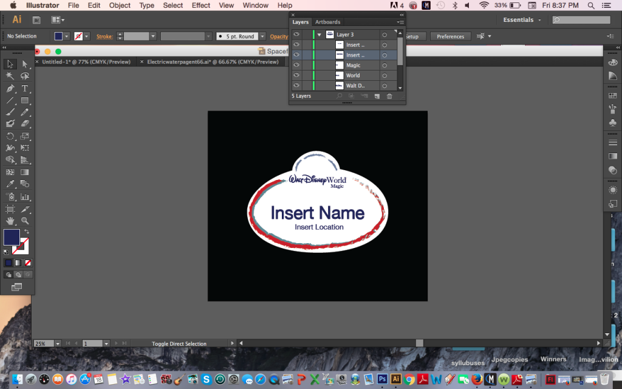The image size is (622, 389).
Task: Click the Preferences button
Action: tap(450, 36)
